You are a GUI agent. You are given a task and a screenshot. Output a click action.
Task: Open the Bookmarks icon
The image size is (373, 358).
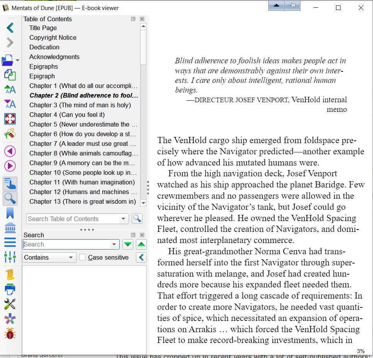click(x=10, y=213)
